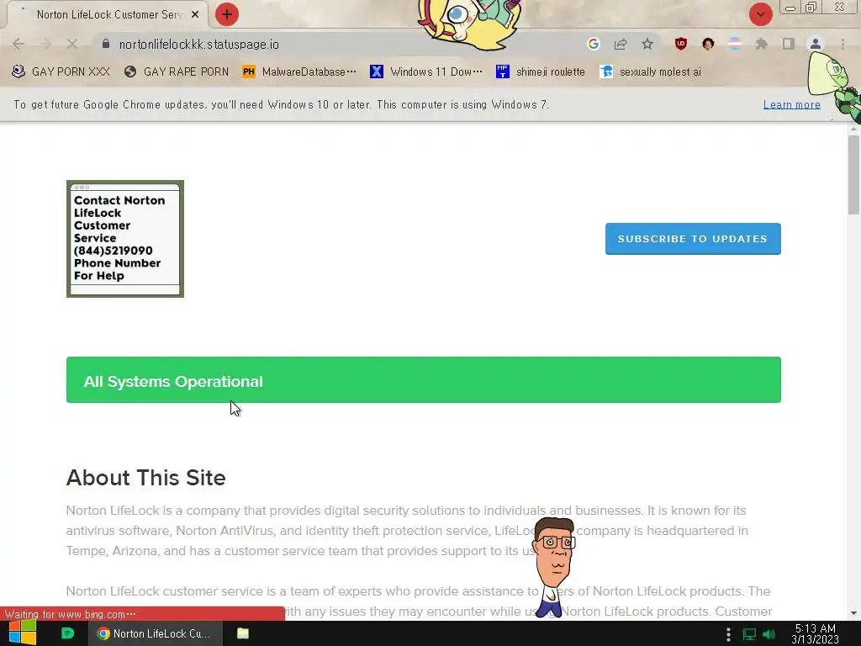861x646 pixels.
Task: Open the Windows Start menu
Action: coord(23,633)
